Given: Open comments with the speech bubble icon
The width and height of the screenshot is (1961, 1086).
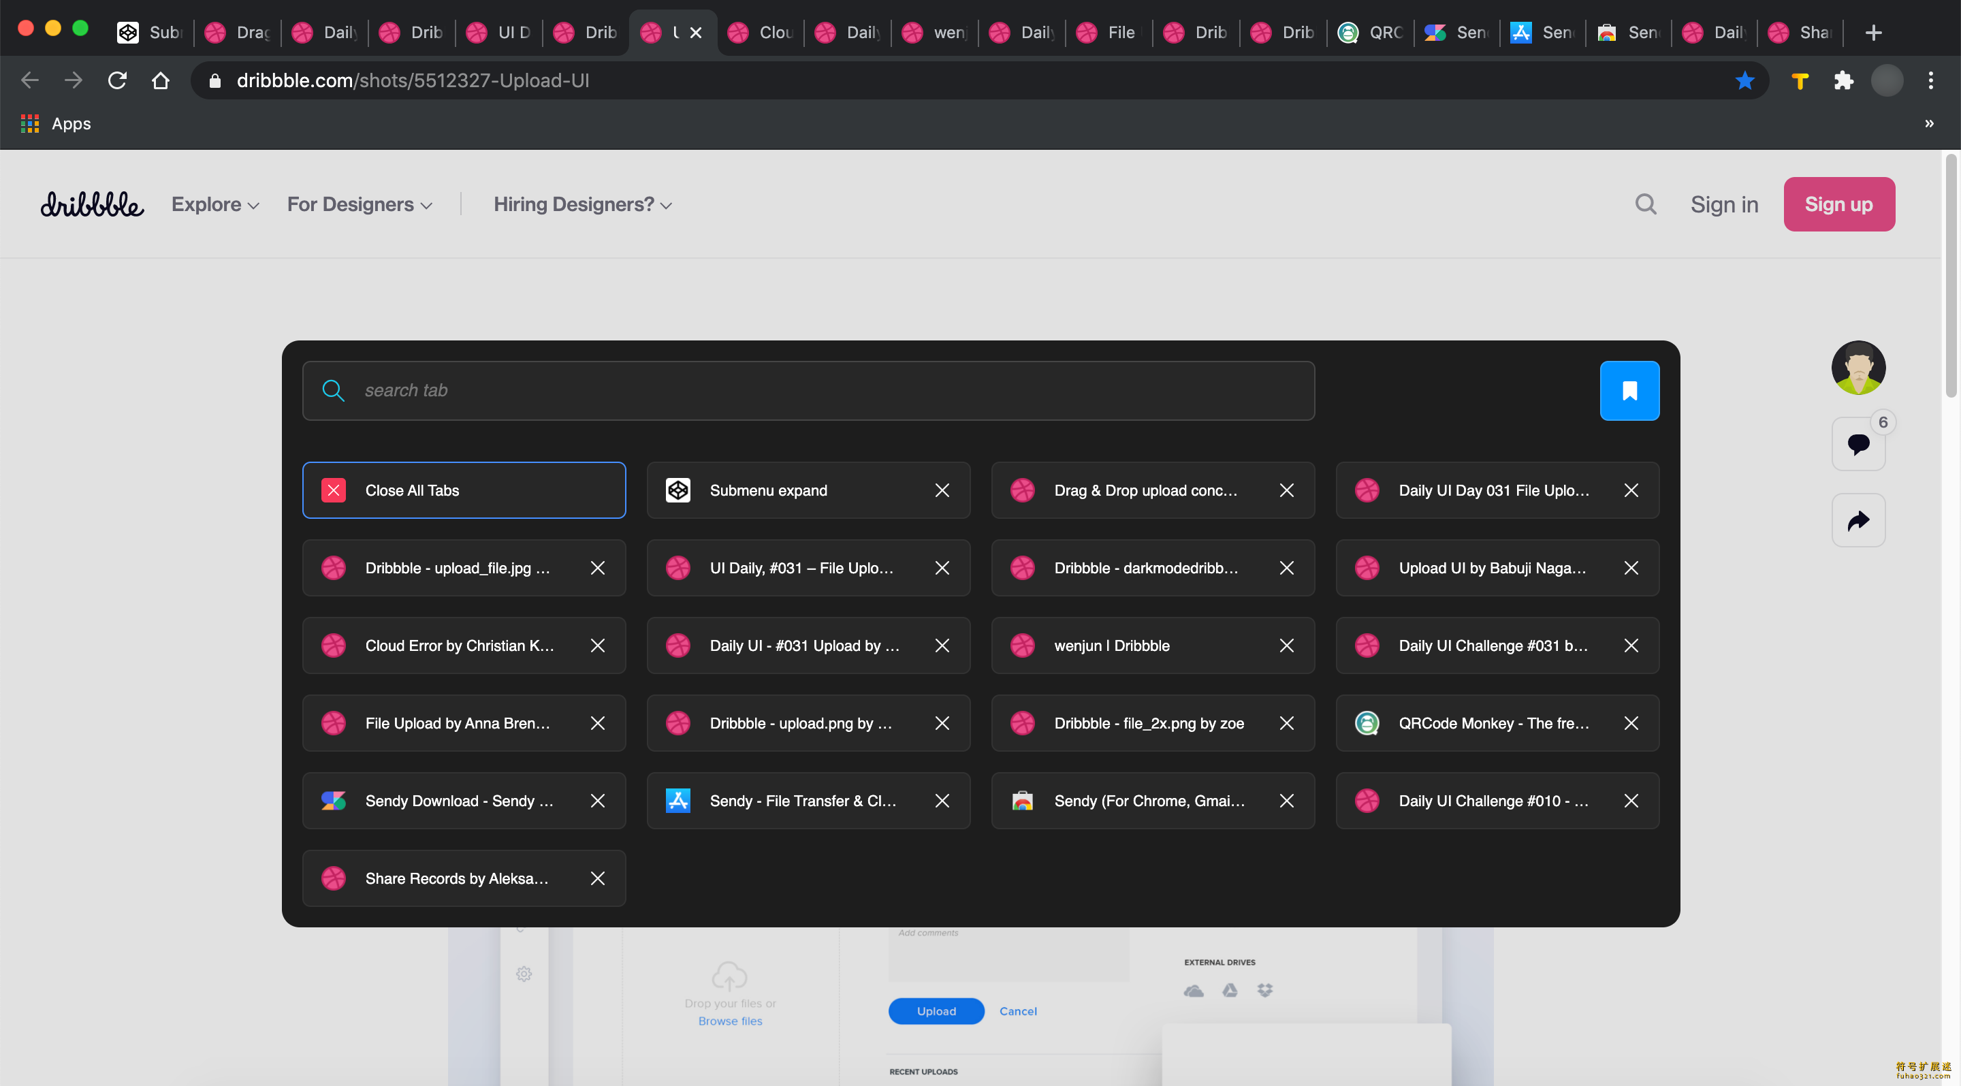Looking at the screenshot, I should (x=1858, y=444).
